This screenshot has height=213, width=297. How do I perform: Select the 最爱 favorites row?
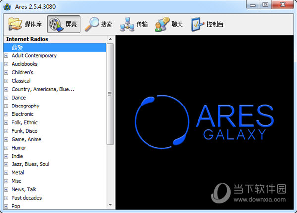55,47
